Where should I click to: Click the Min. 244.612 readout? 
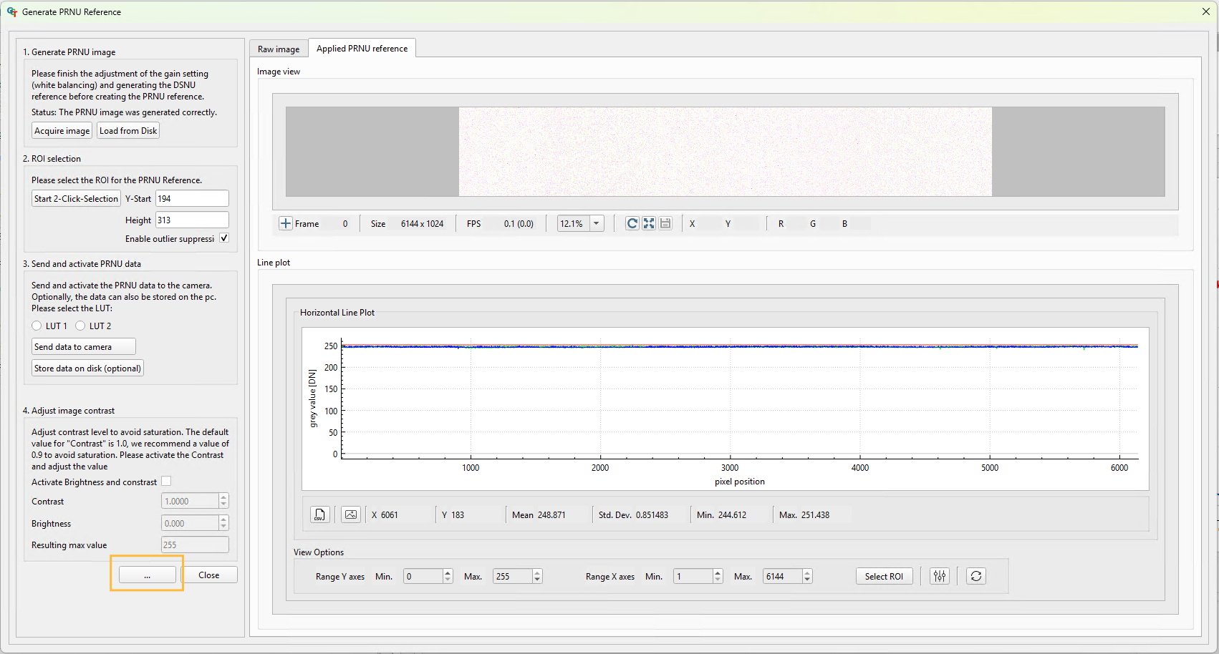(721, 514)
